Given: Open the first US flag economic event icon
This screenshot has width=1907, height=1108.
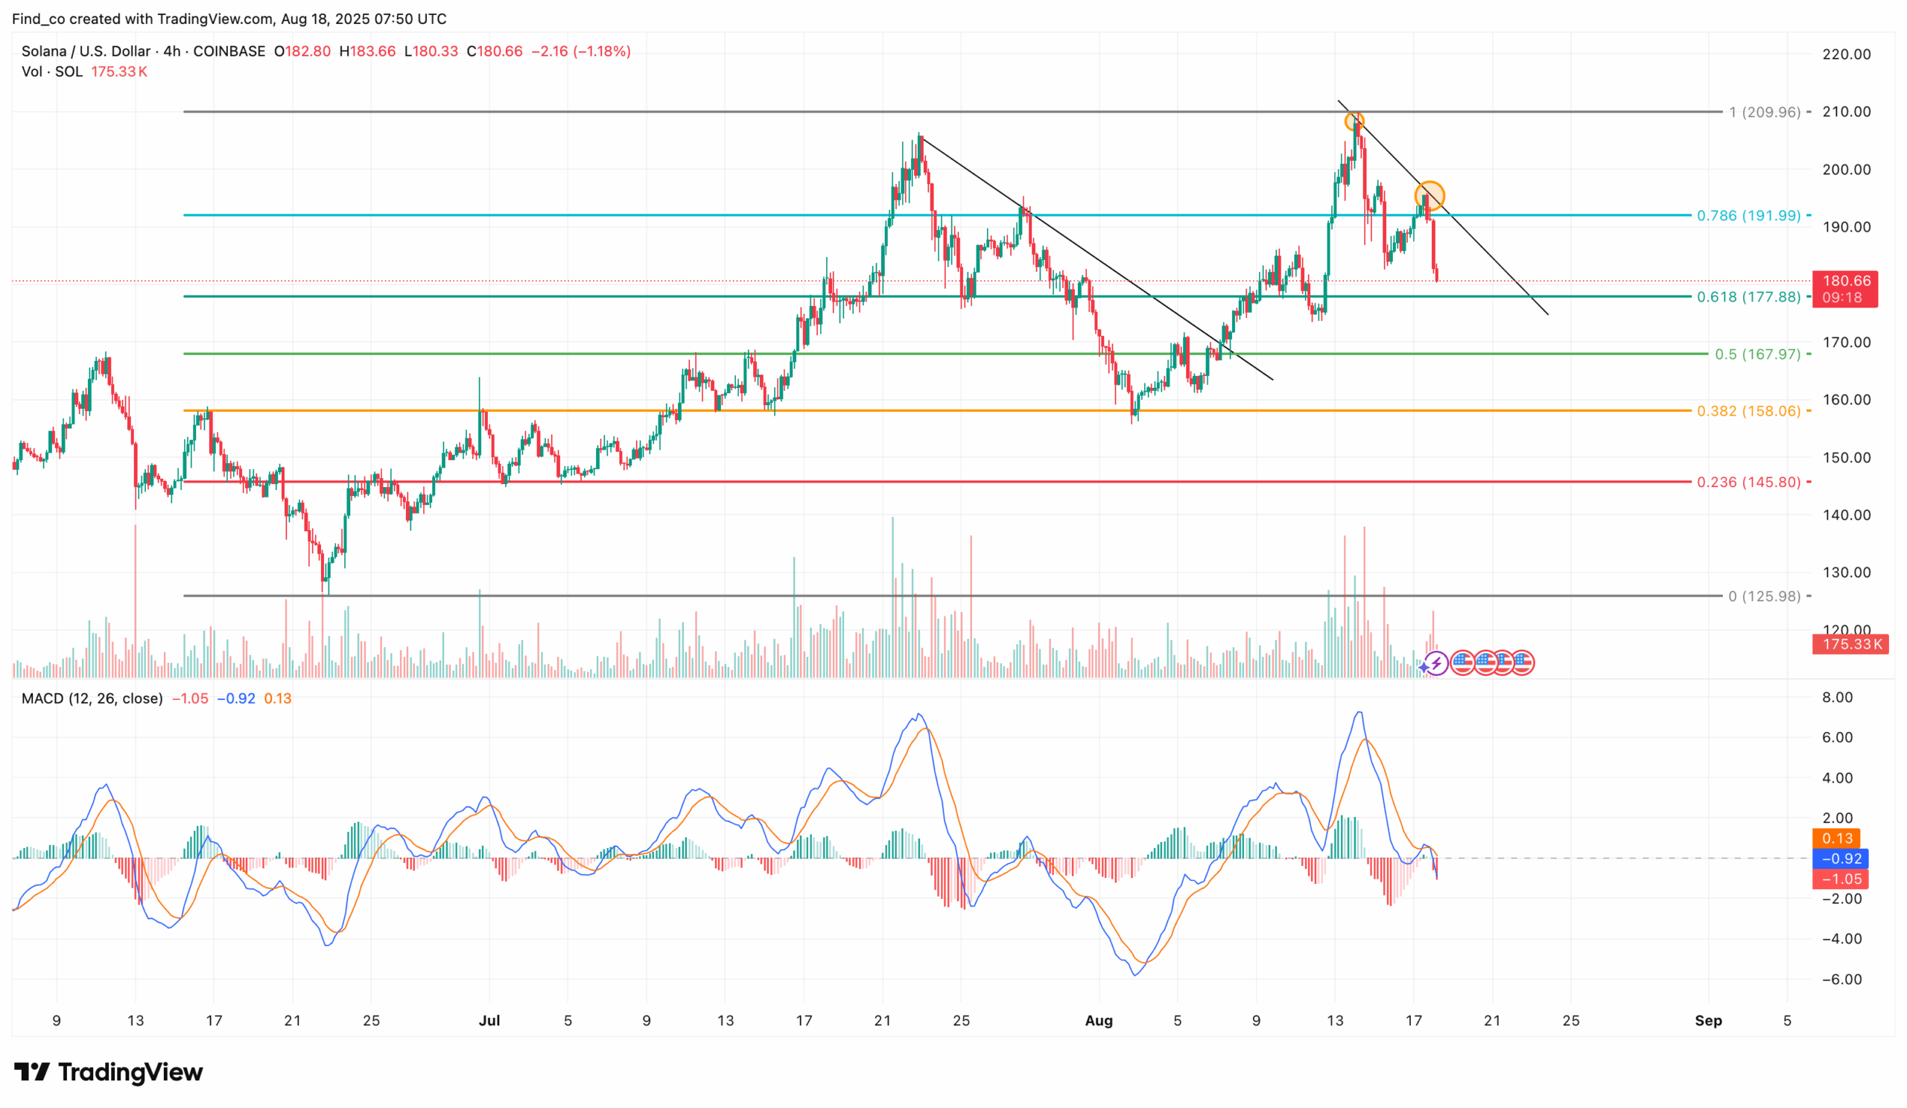Looking at the screenshot, I should coord(1463,663).
